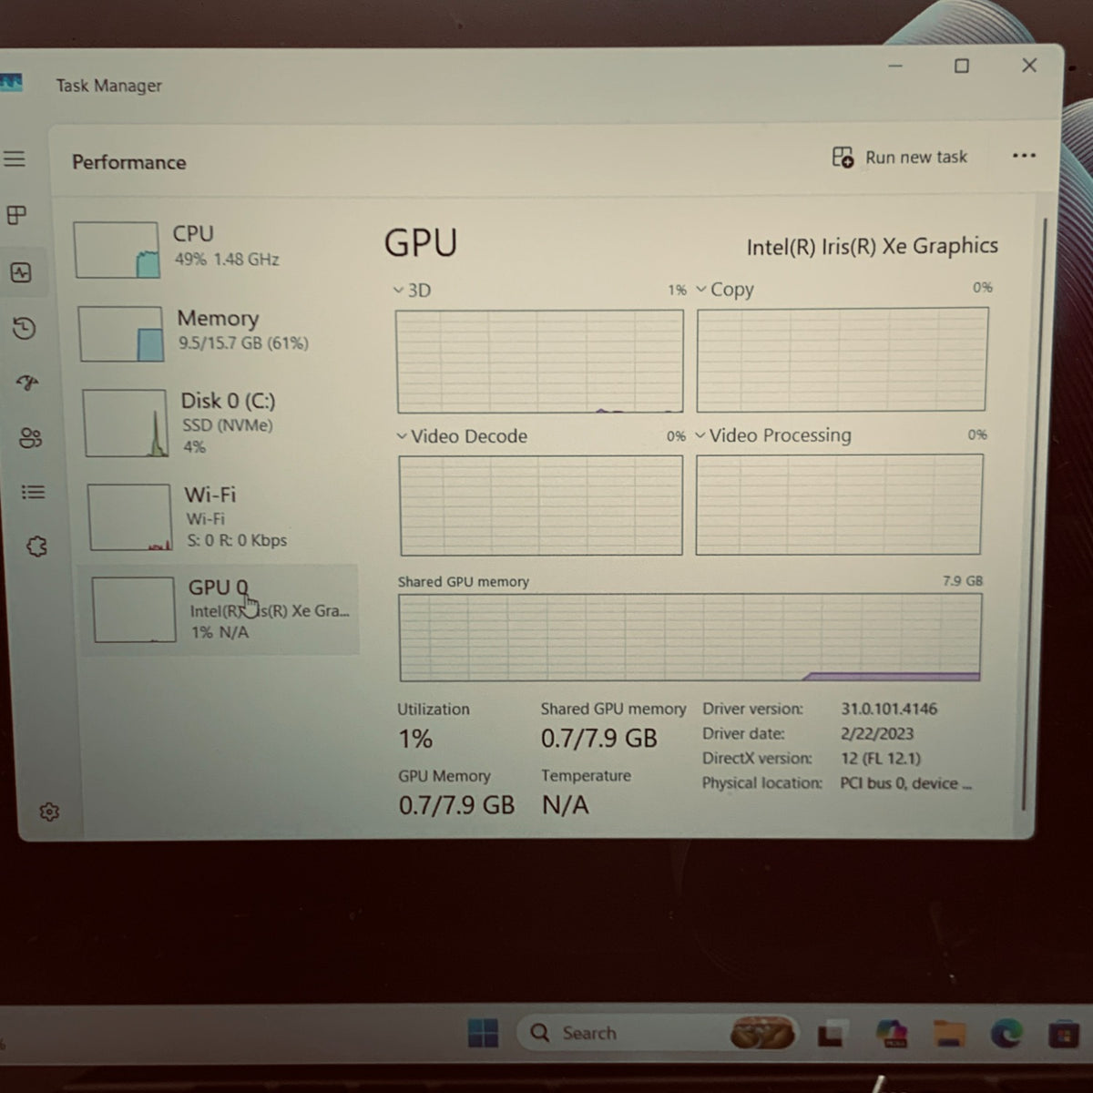Click the GPU 0 mini graph thumbnail
1093x1093 pixels.
pyautogui.click(x=134, y=609)
